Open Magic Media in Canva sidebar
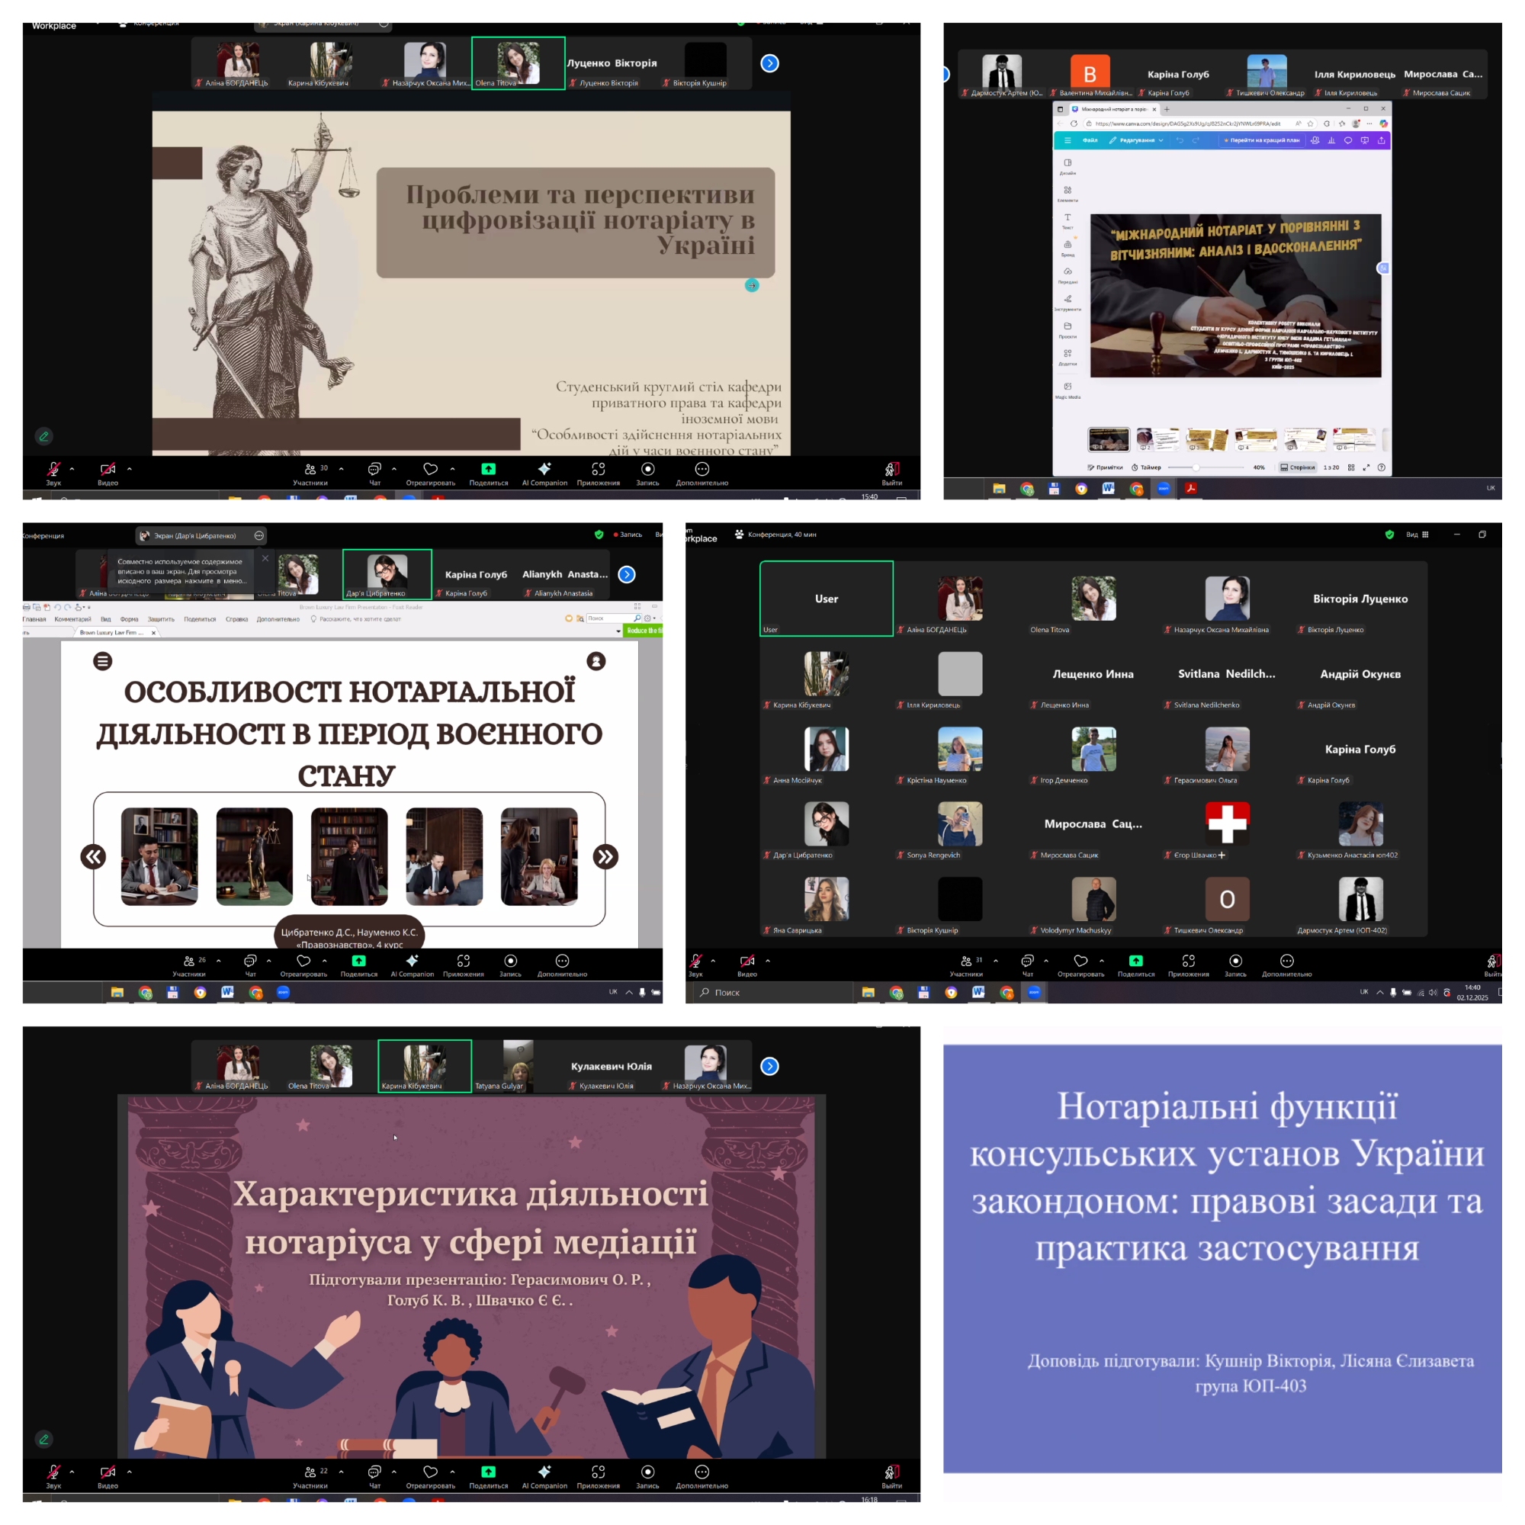The height and width of the screenshot is (1525, 1525). point(1067,387)
